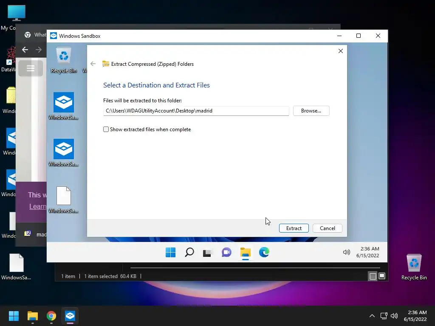Go forward in Chrome window
435x326 pixels.
[x=39, y=50]
